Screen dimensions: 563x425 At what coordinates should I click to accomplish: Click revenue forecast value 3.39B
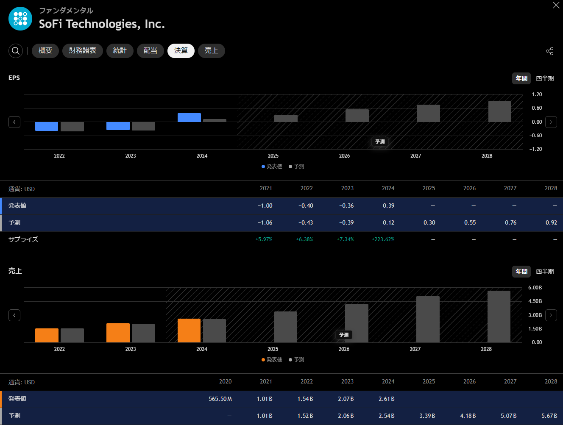[x=427, y=416]
